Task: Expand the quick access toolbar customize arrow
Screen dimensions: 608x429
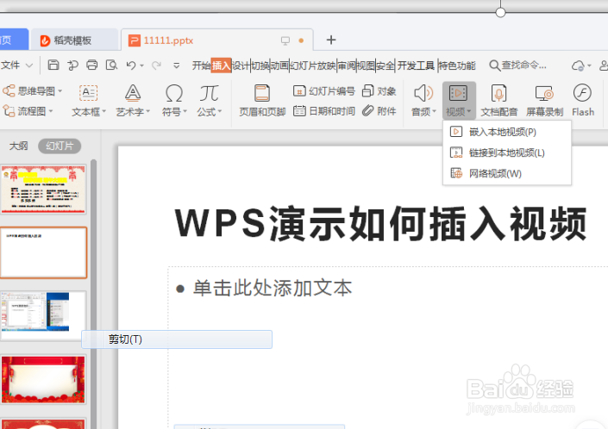Action: 176,65
